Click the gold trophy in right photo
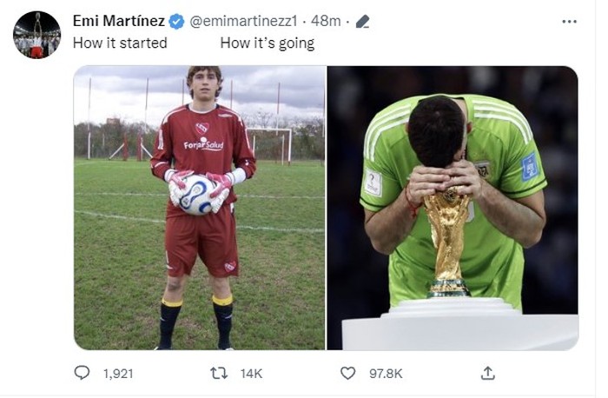Viewport: 608px width, 398px height. pyautogui.click(x=447, y=242)
